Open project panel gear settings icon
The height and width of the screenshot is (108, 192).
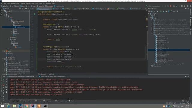coord(26,9)
